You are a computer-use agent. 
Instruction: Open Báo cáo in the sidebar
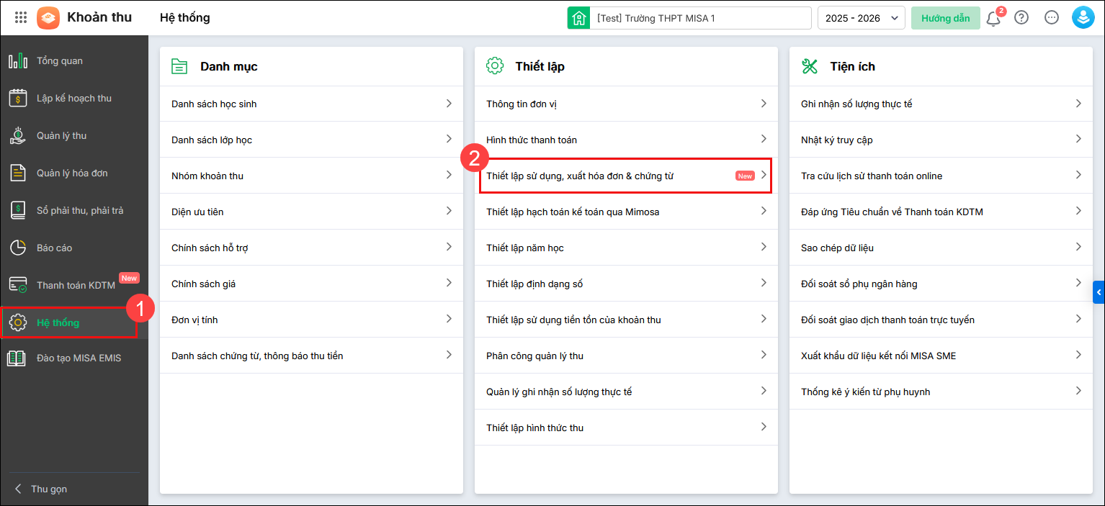pyautogui.click(x=55, y=248)
